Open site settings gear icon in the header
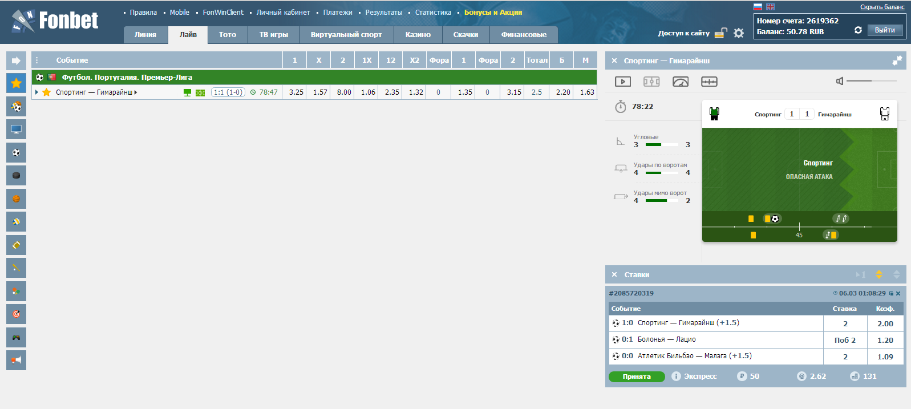 739,33
